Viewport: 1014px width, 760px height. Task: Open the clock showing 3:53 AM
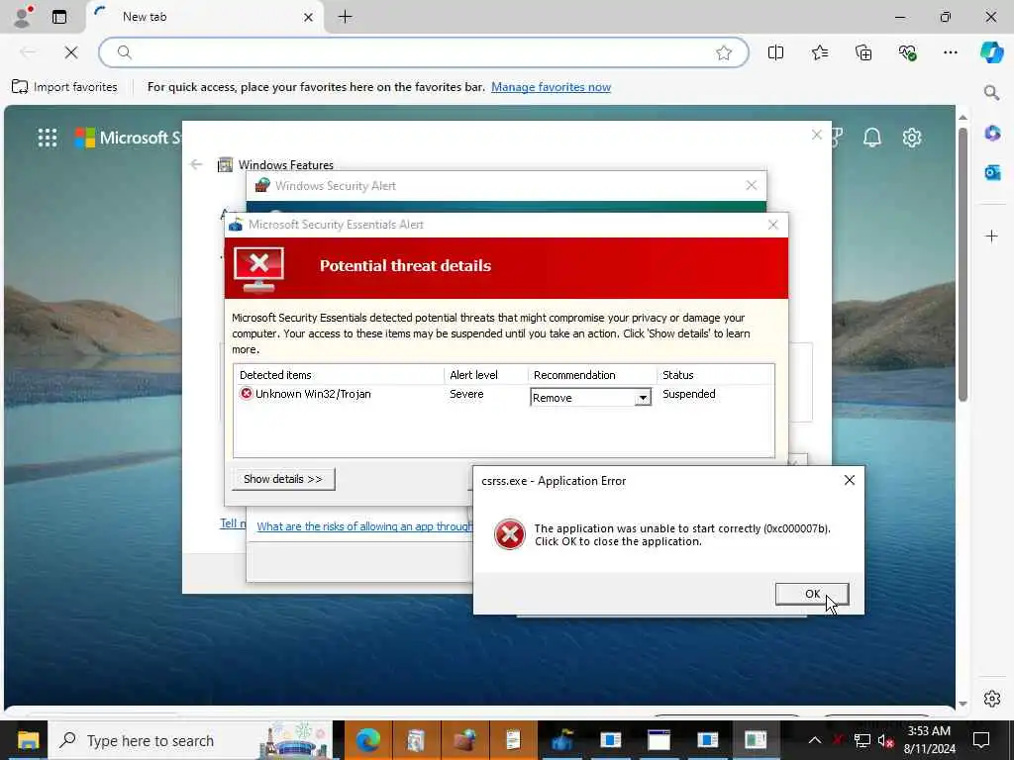click(929, 740)
